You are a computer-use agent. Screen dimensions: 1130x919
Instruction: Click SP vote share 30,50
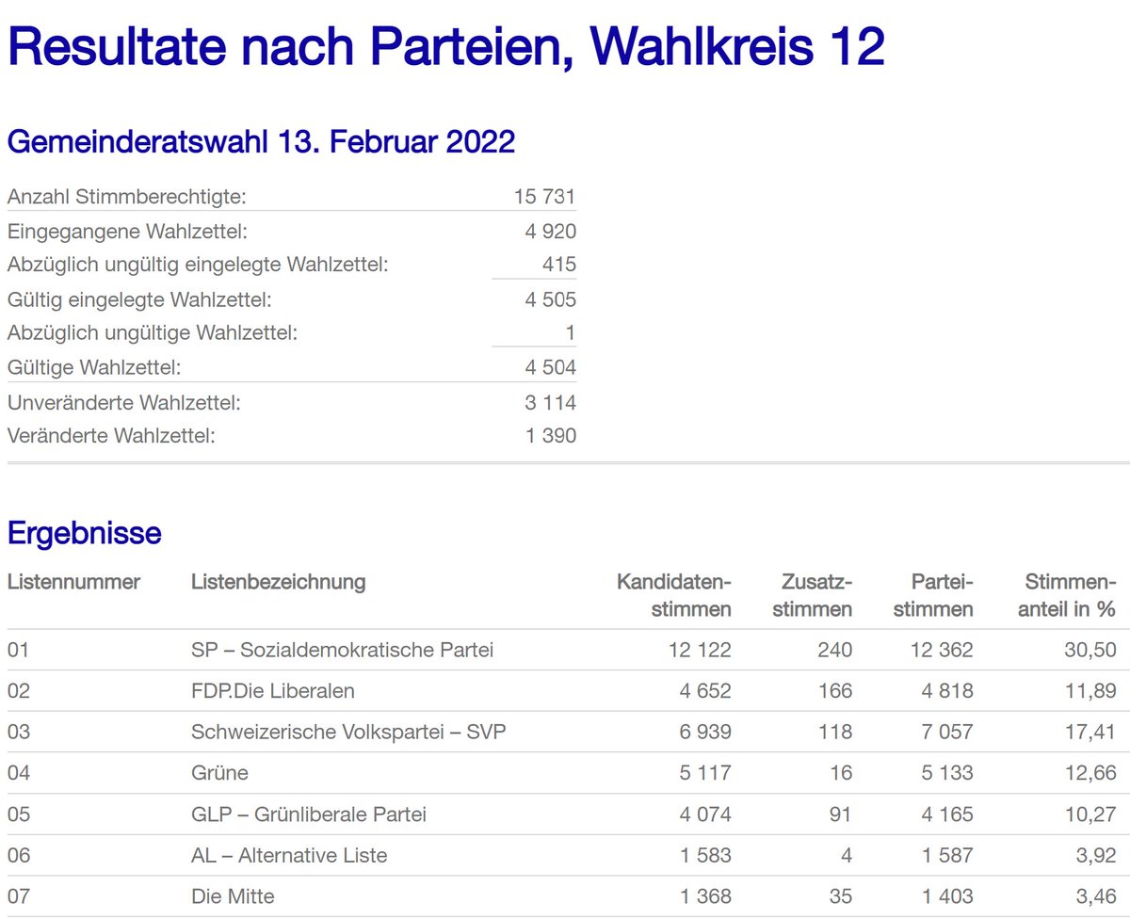(x=1090, y=650)
